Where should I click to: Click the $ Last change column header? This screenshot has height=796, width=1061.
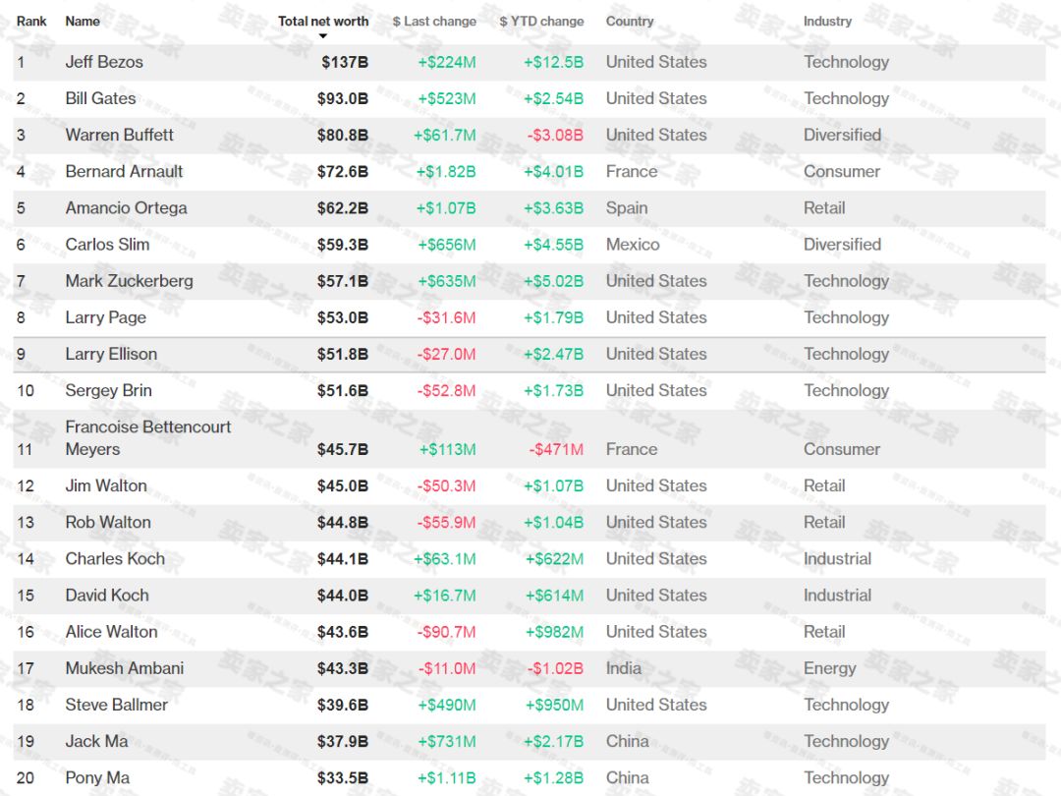(x=434, y=21)
